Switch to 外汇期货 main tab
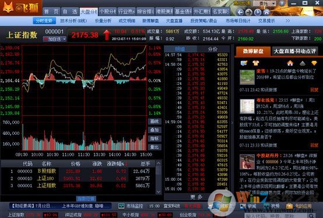Screen dimensions: 323x218 point(202,12)
